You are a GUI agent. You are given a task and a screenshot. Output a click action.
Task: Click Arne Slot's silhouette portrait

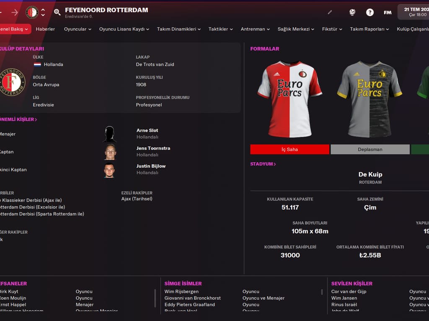pyautogui.click(x=110, y=134)
